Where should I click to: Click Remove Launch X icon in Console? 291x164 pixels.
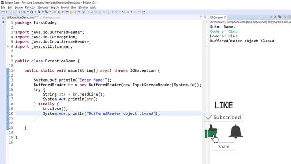(x=276, y=17)
